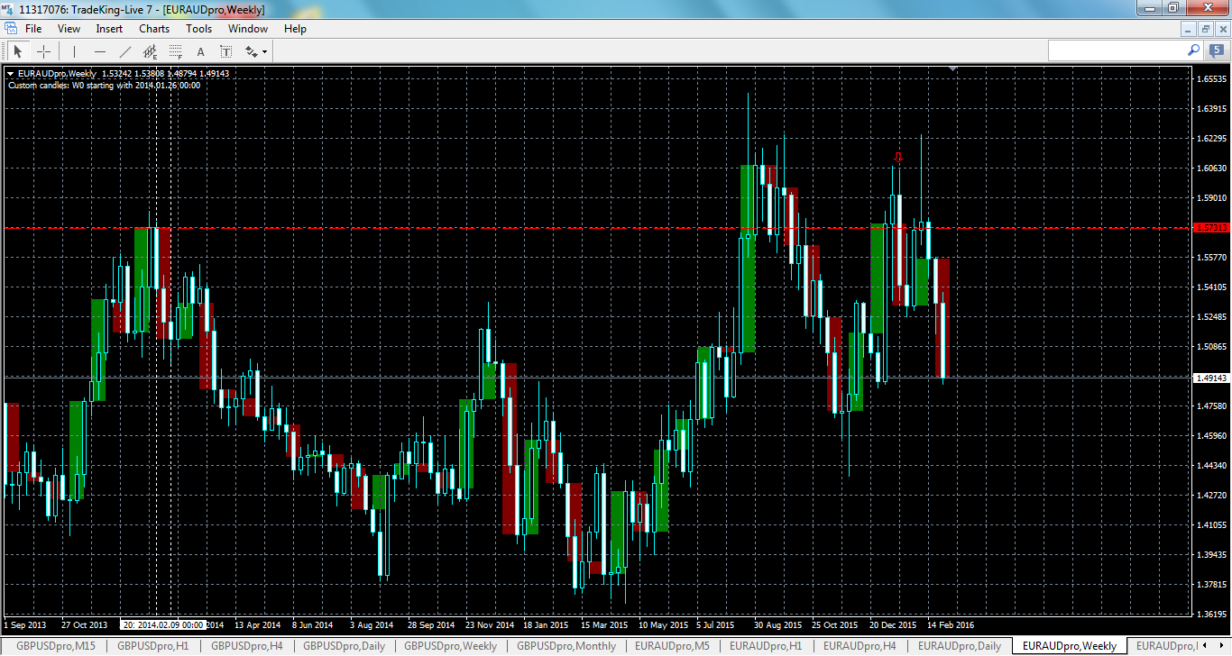Open the Tools menu

click(x=199, y=29)
